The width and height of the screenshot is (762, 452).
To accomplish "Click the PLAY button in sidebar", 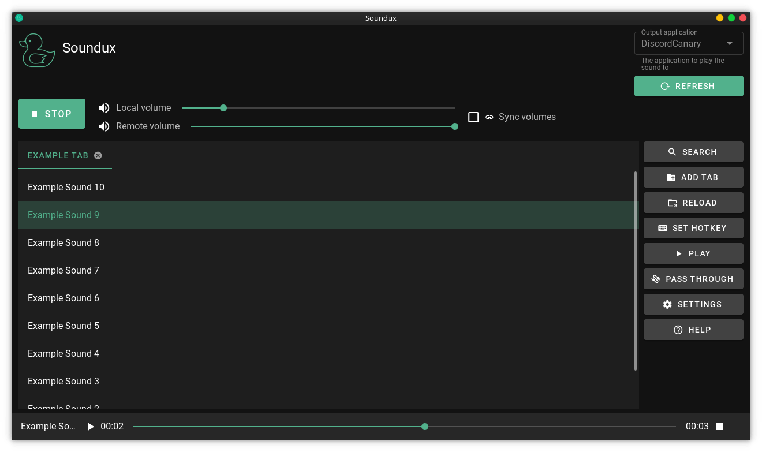I will (693, 253).
